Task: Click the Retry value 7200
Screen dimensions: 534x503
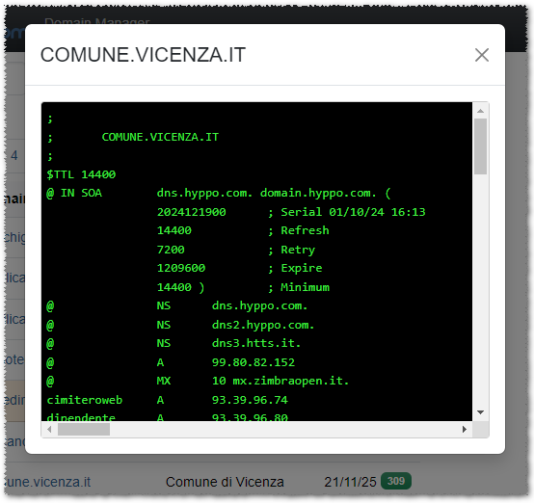Action: point(171,250)
